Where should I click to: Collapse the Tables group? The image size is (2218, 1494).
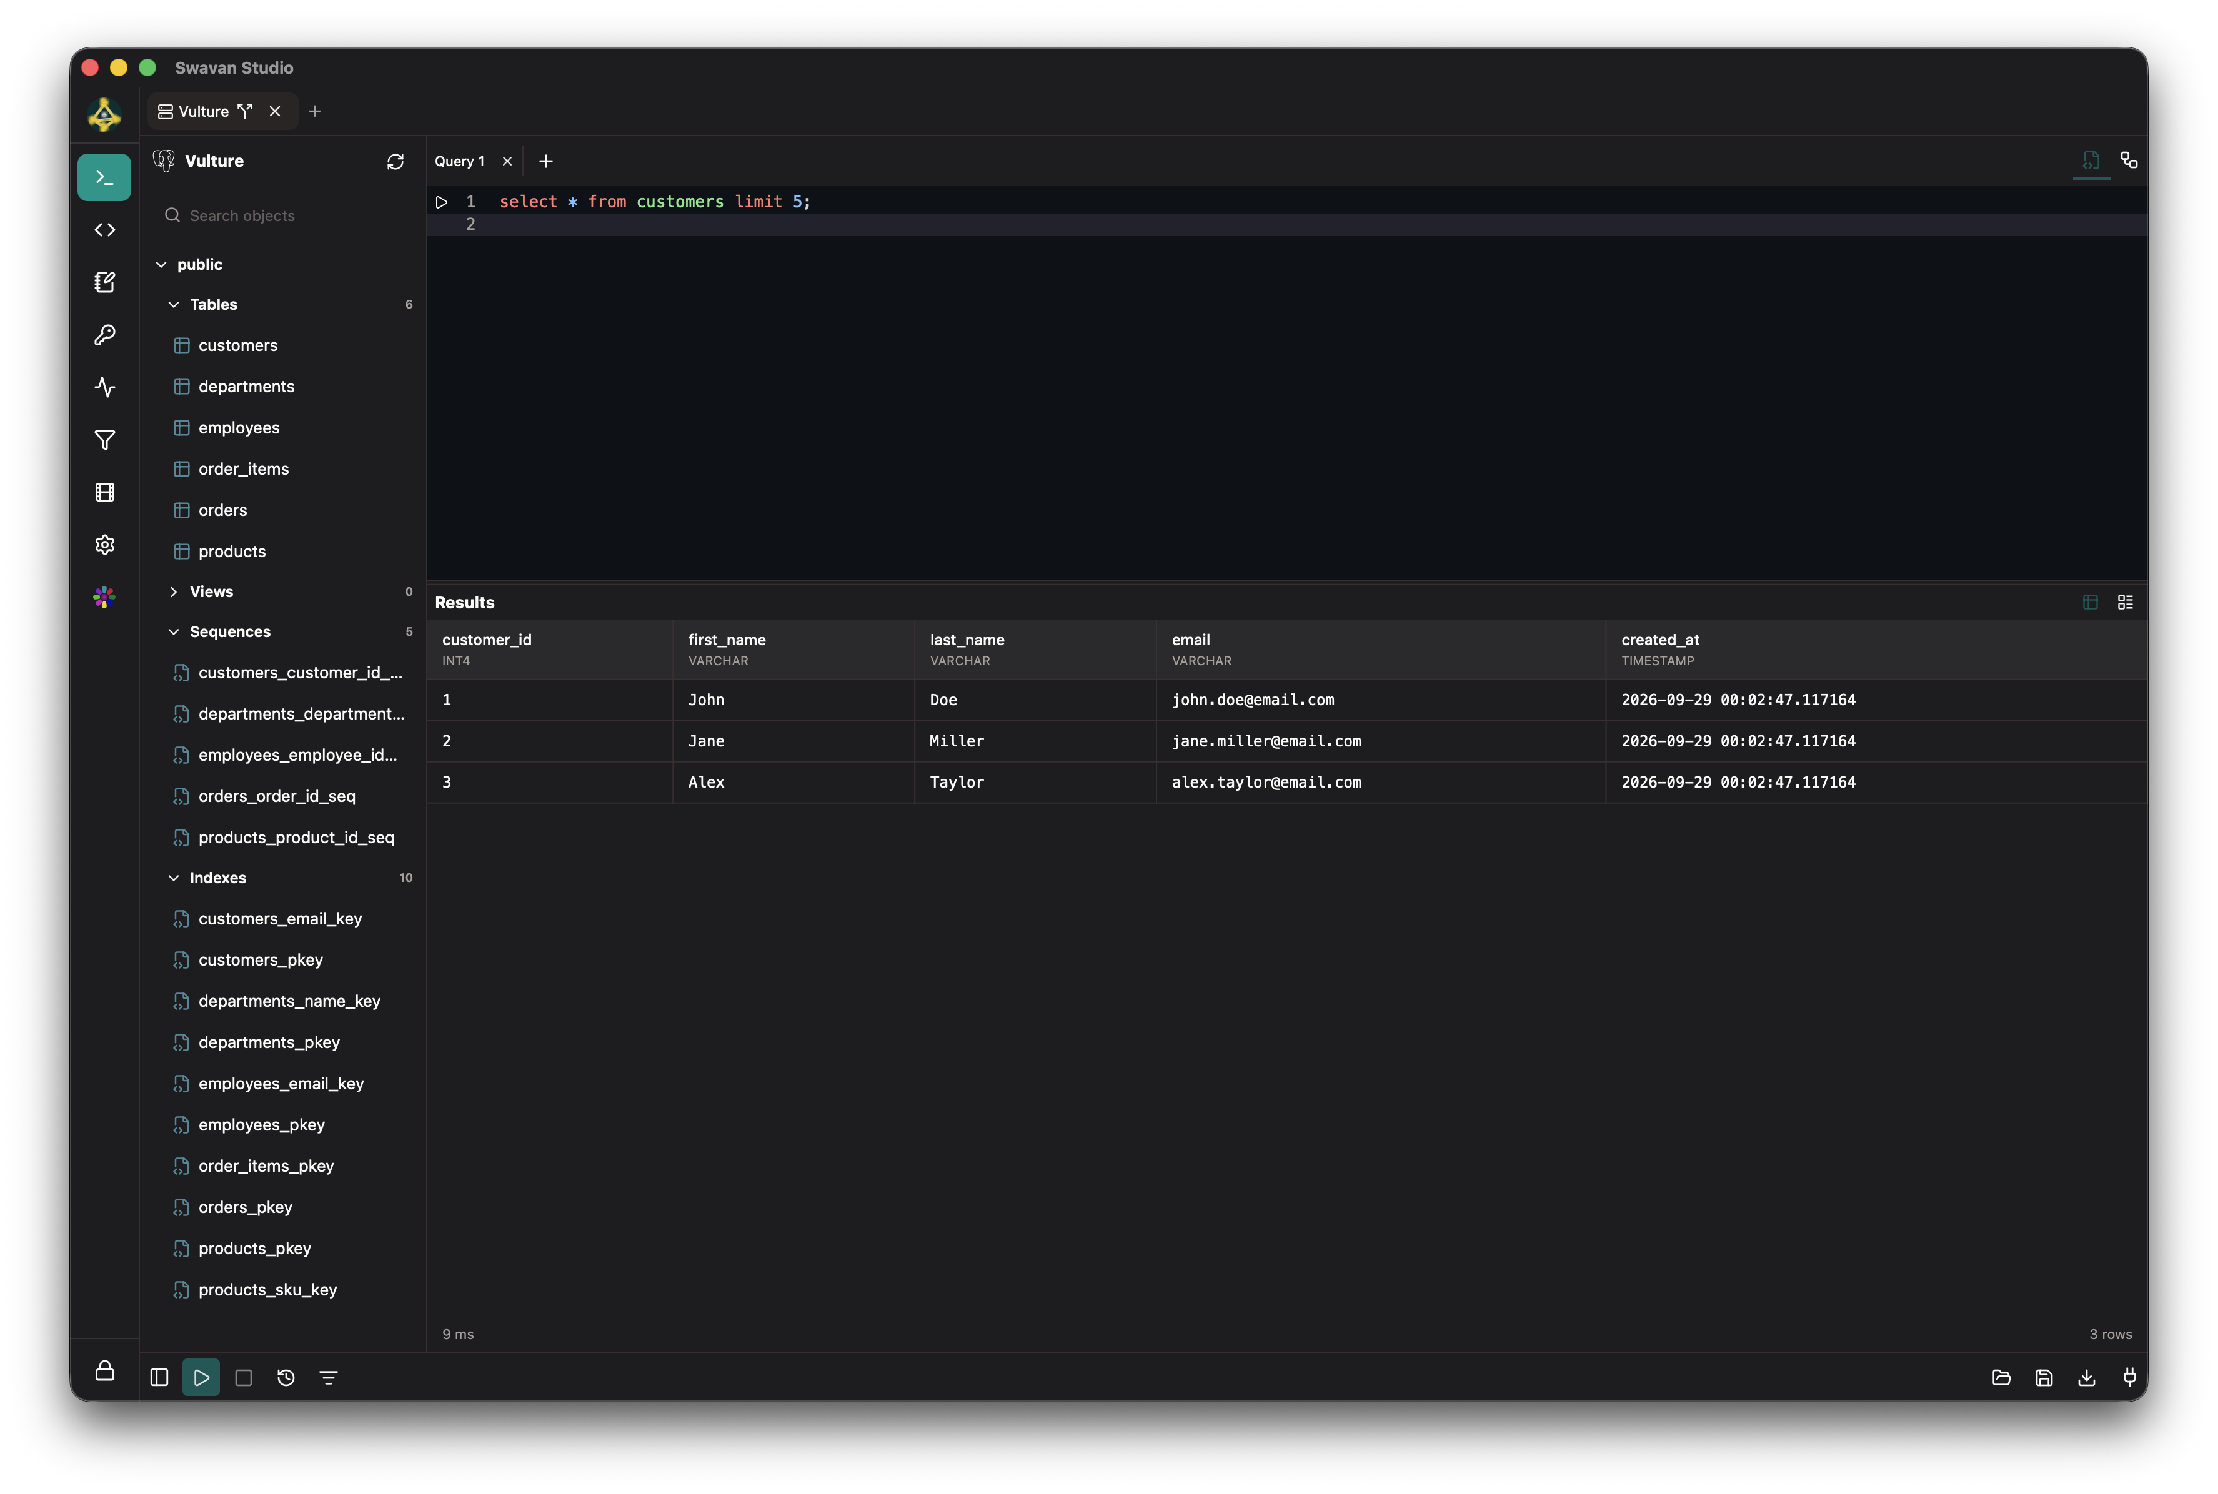[174, 305]
